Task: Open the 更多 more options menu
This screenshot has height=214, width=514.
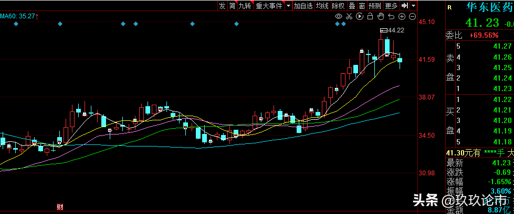Action: (x=391, y=6)
